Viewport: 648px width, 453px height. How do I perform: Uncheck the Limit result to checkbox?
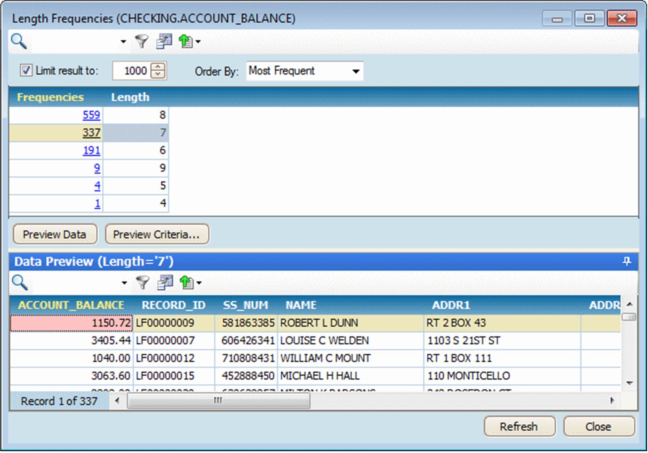point(26,71)
